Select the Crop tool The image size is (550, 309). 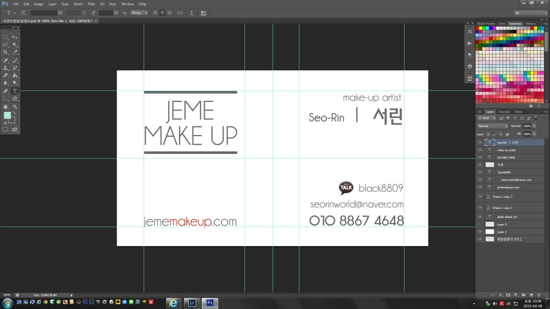tap(5, 52)
